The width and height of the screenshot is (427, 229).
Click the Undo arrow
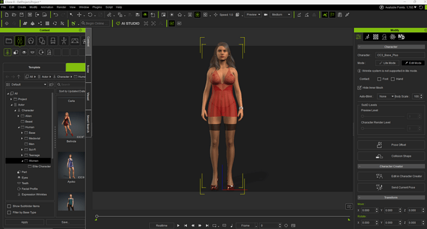pyautogui.click(x=56, y=15)
